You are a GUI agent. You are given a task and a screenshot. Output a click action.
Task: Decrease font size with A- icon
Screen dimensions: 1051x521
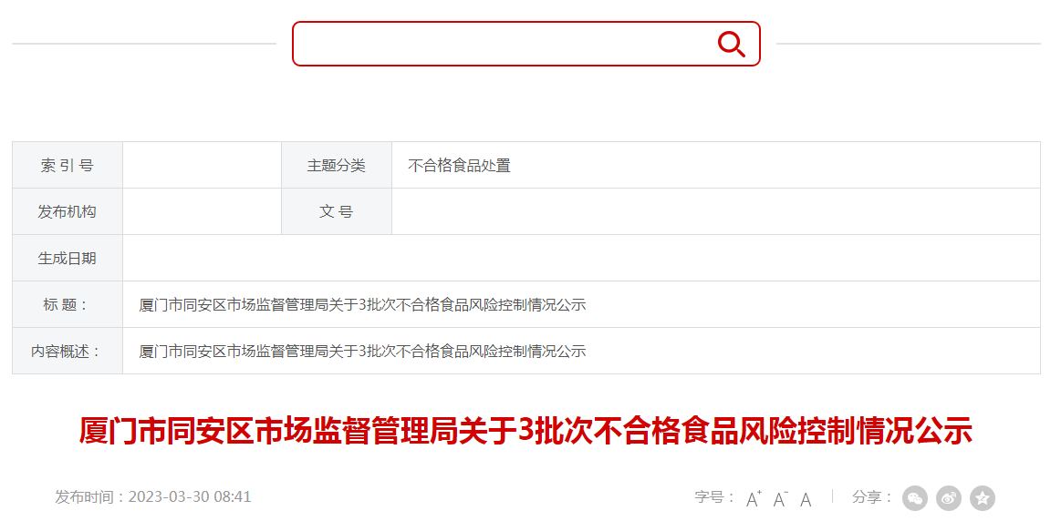(x=780, y=498)
